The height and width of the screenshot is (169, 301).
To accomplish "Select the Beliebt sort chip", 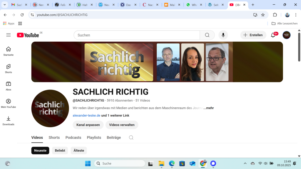I will coord(60,151).
